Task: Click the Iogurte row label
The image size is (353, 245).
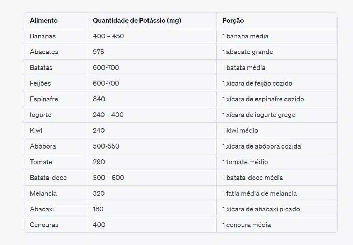Action: (x=41, y=115)
